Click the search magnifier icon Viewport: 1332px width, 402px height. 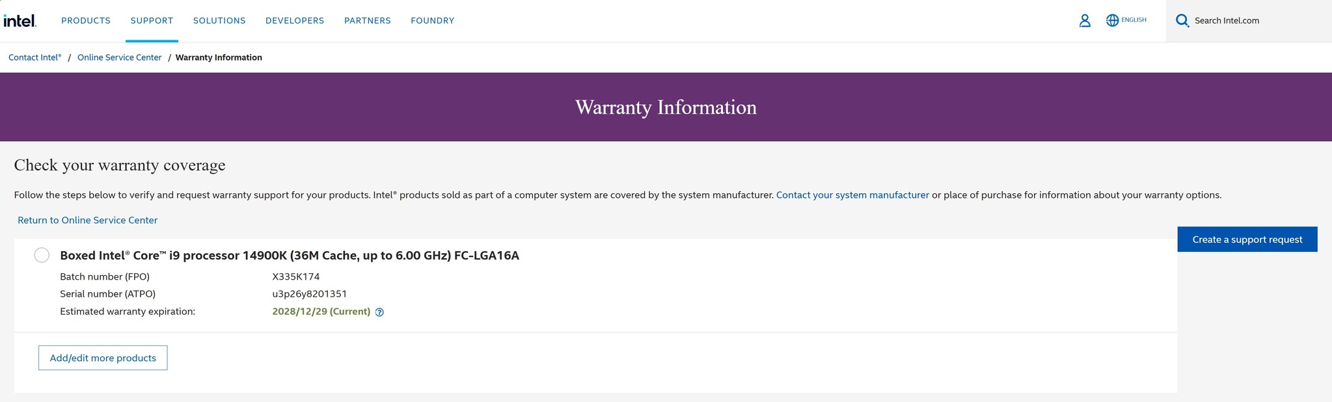1182,21
